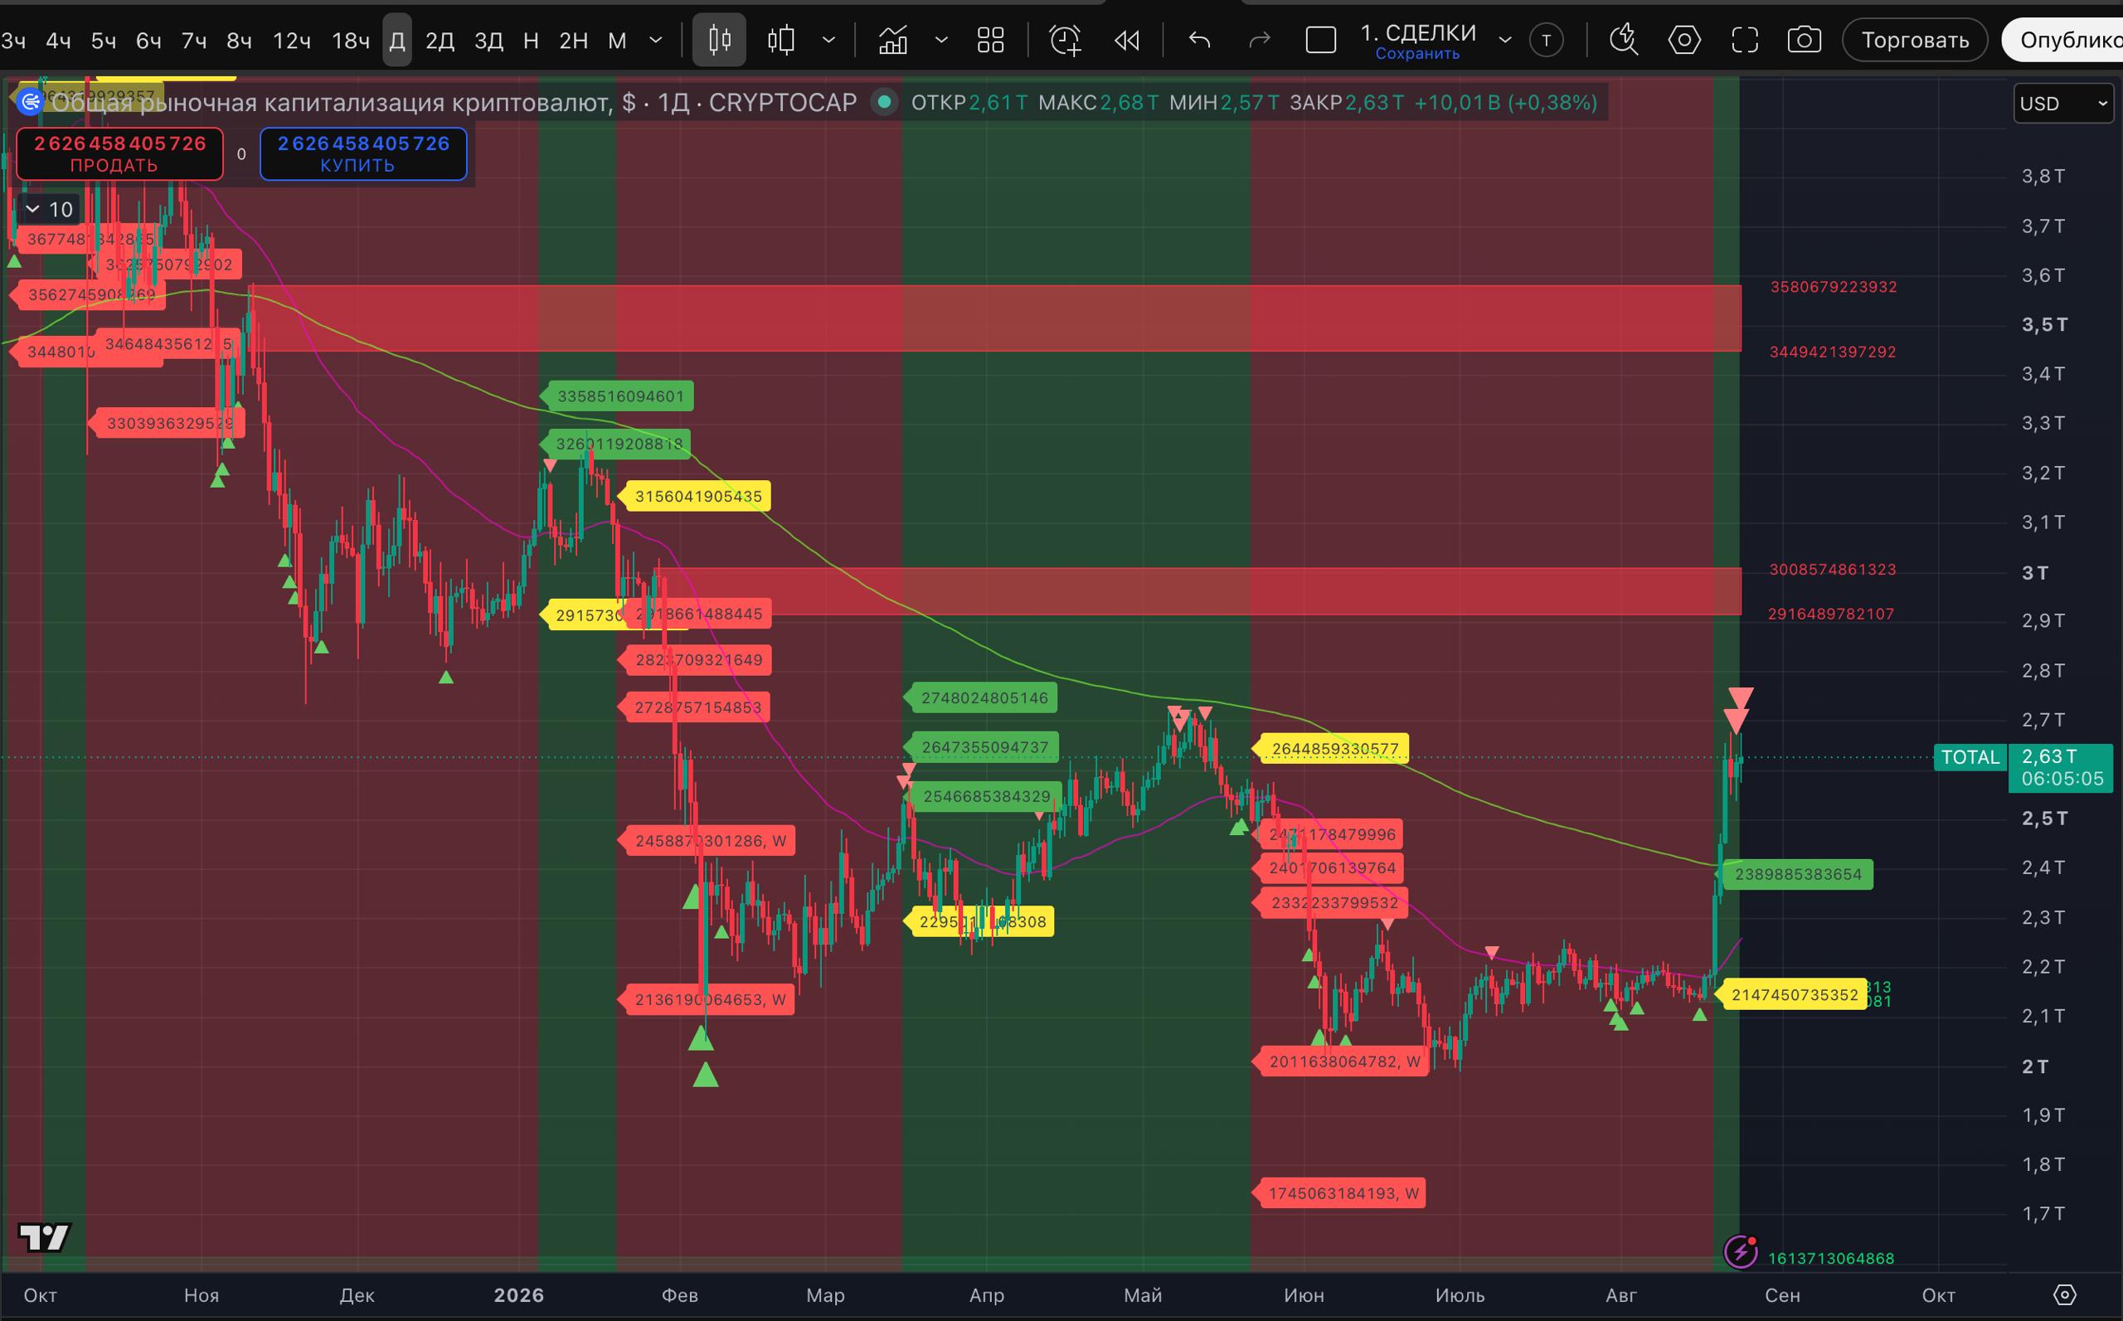Click the purple lightning icon near chart bottom
The image size is (2123, 1321).
(x=1741, y=1252)
